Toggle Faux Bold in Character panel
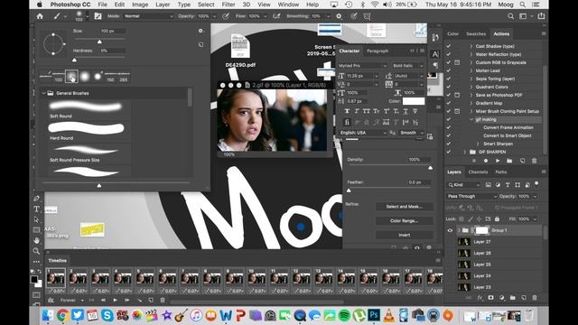Screen dimensions: 578x325 (x=347, y=111)
